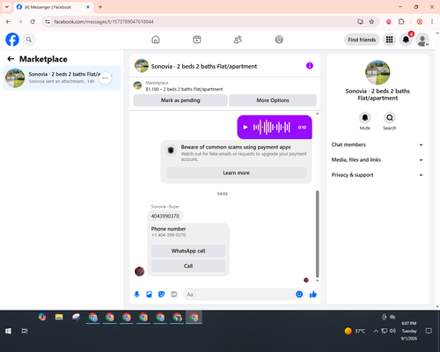Open Chrome three-dot menu
The image size is (440, 352).
432,22
